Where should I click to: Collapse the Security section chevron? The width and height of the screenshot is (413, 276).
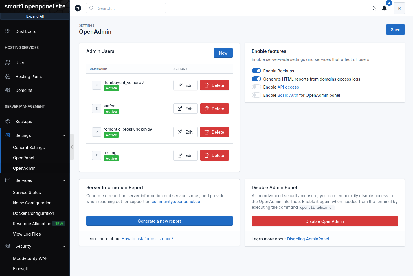64,246
